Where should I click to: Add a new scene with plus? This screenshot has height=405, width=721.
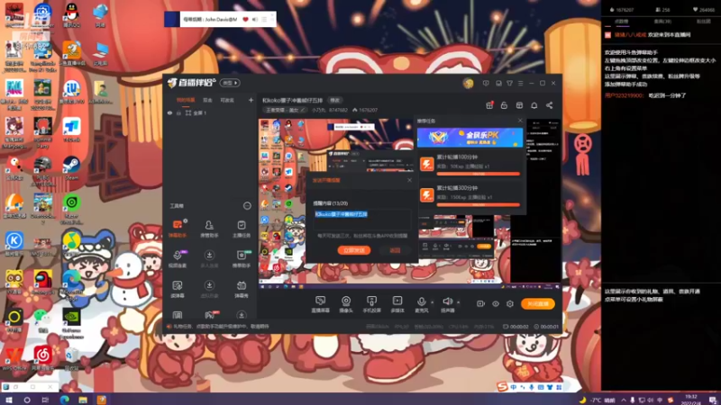pos(251,100)
